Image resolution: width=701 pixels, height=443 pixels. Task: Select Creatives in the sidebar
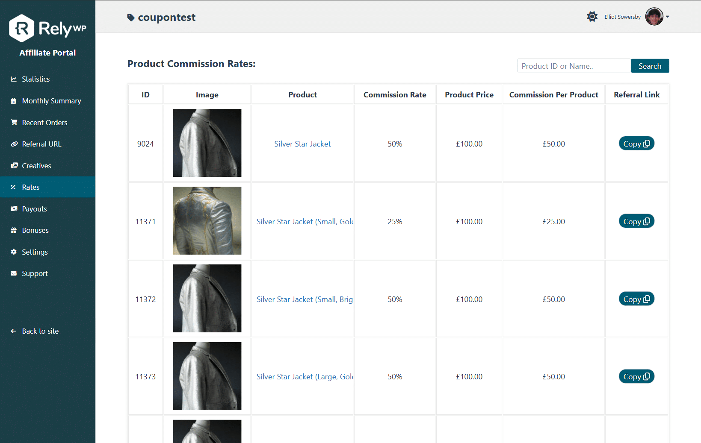point(47,166)
